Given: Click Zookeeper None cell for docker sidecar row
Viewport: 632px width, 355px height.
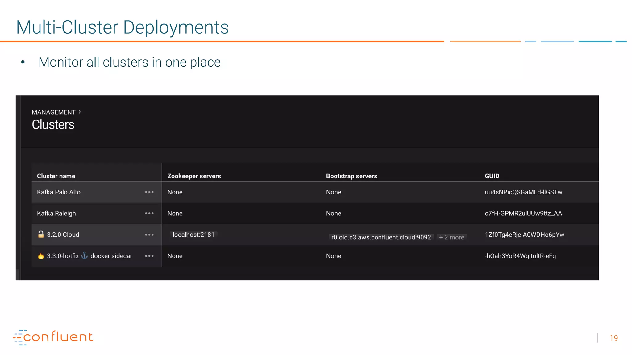Looking at the screenshot, I should click(x=175, y=256).
